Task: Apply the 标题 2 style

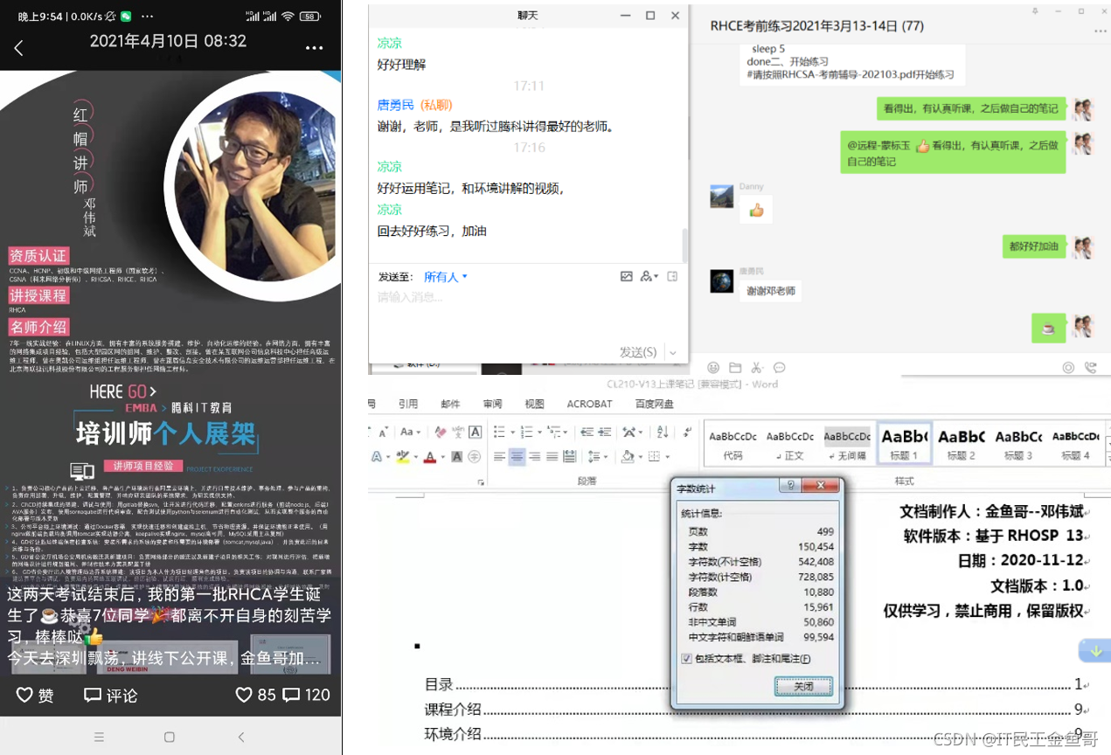Action: tap(961, 443)
